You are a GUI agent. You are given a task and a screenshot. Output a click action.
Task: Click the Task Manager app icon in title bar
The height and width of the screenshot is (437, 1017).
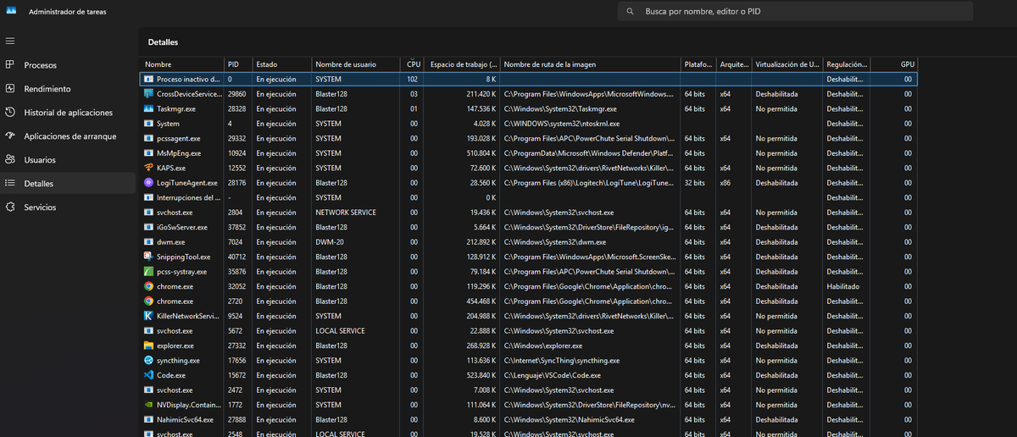(11, 12)
